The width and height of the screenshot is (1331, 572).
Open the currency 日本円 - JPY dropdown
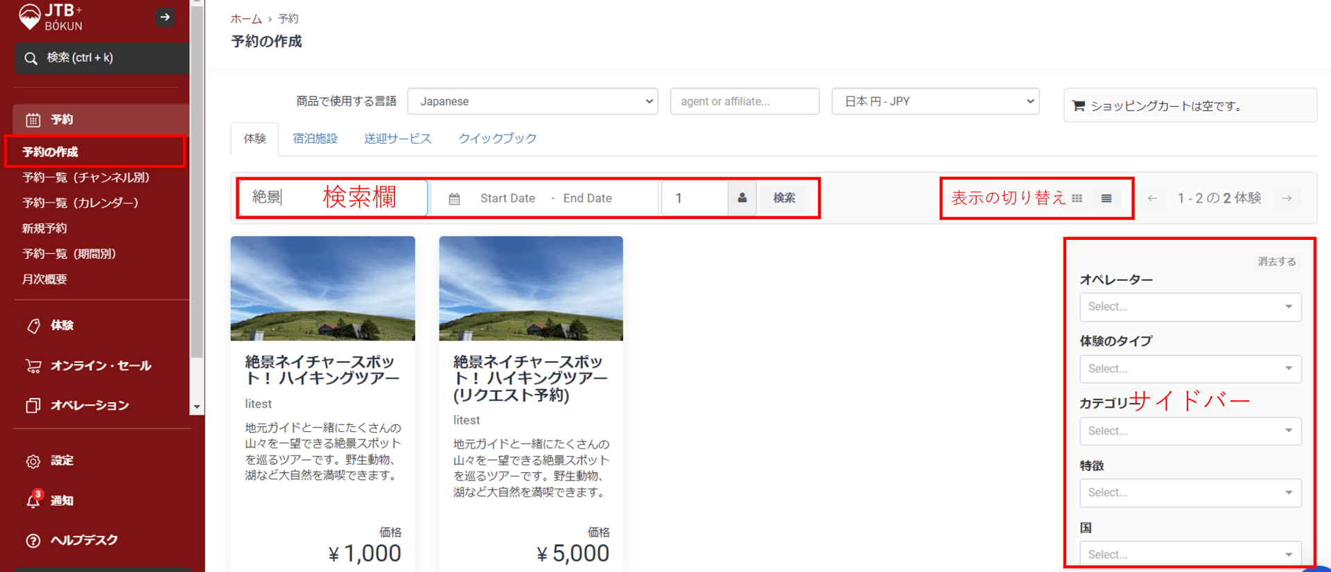tap(934, 101)
